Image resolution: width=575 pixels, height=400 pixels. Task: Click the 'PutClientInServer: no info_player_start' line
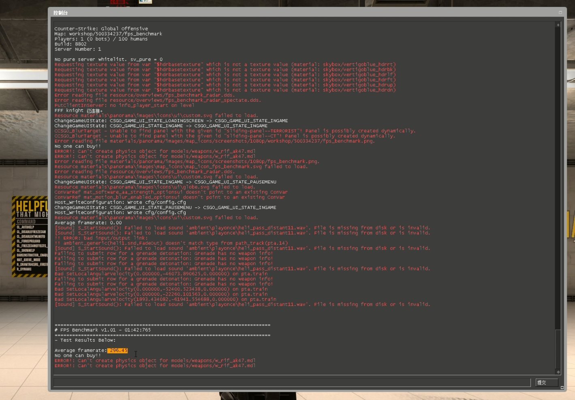(x=124, y=105)
